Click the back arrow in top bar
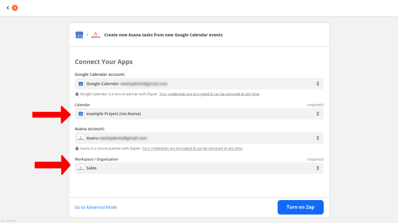Screen dimensions: 398x223 [8, 8]
